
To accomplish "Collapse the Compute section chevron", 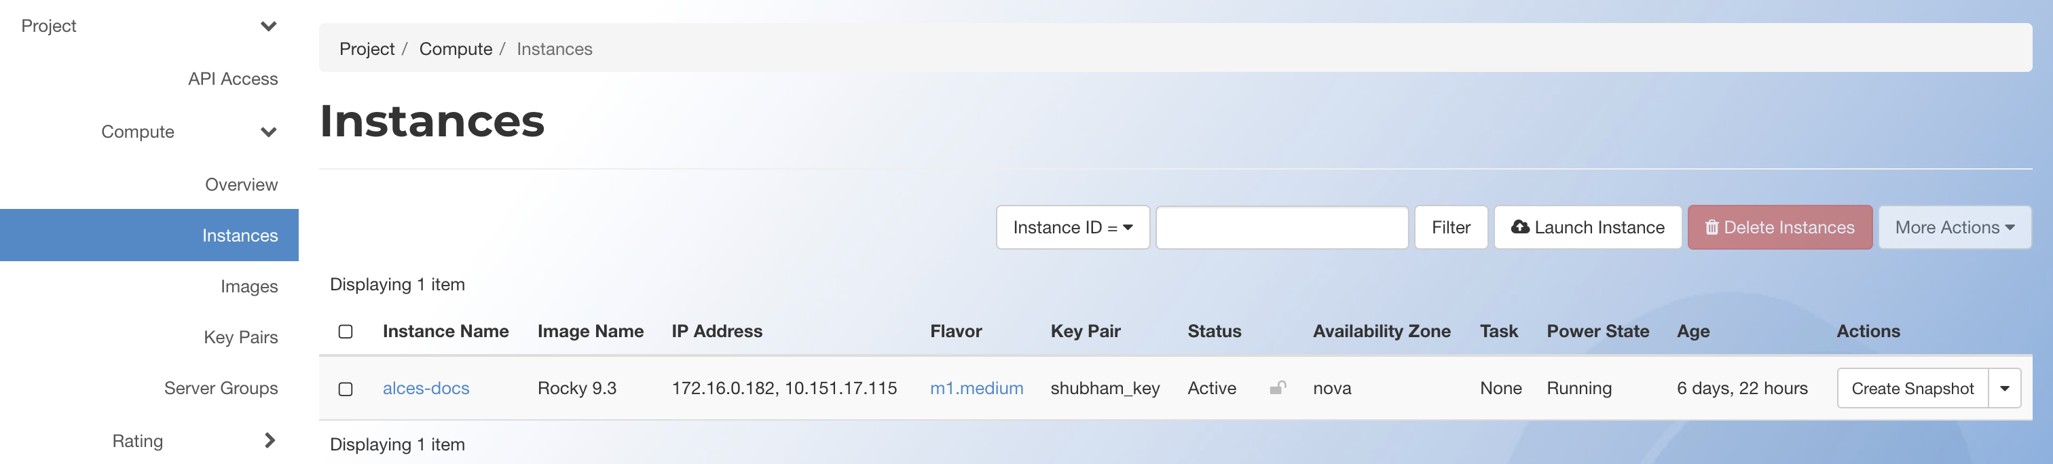I will pos(269,132).
